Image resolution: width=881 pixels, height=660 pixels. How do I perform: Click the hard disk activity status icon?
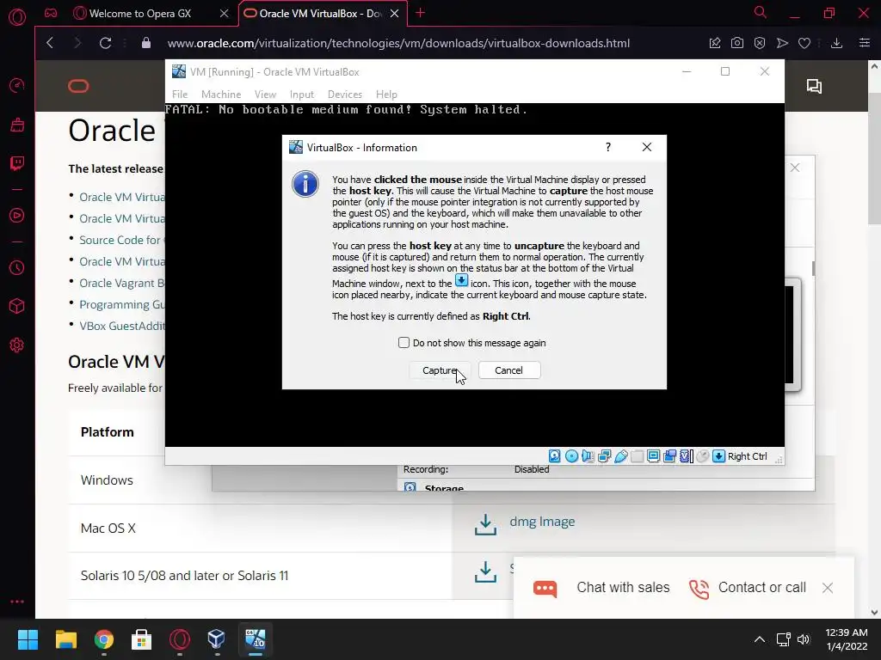point(555,456)
